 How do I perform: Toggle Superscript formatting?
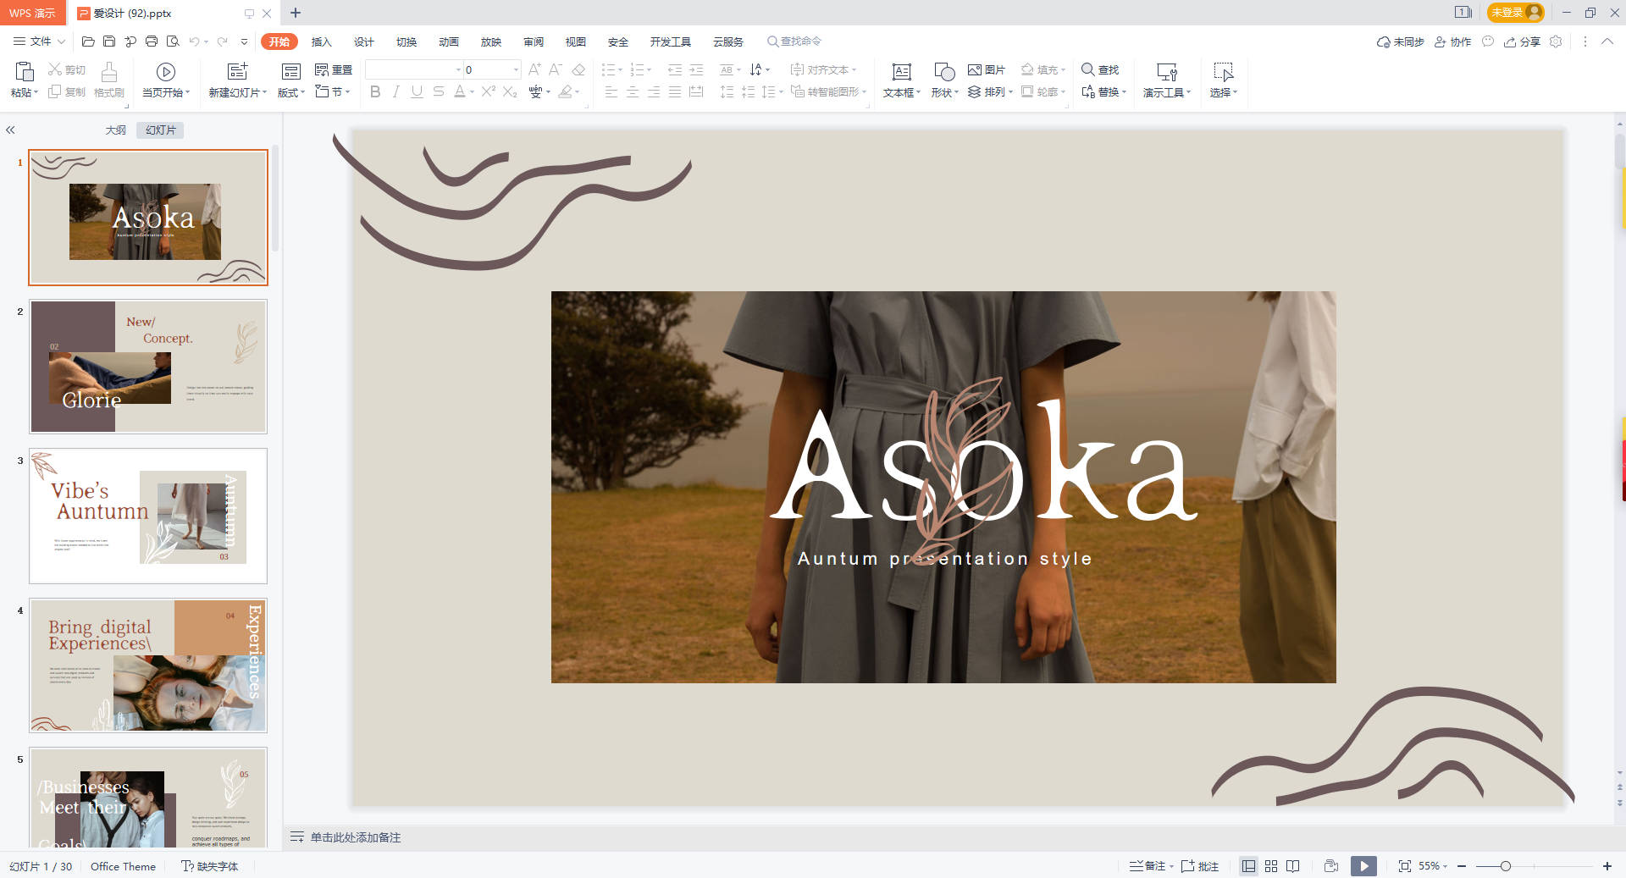pos(489,91)
